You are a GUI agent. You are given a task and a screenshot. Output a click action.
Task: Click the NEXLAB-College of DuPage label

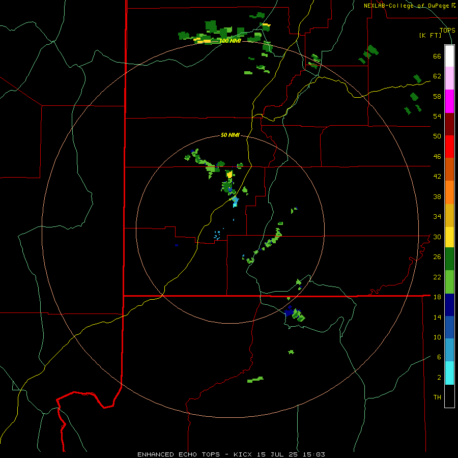[x=409, y=6]
